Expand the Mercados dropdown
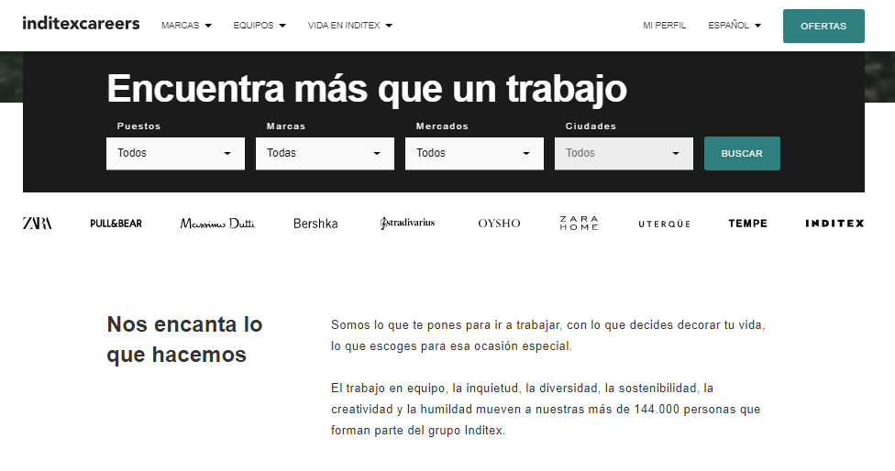Viewport: 895px width, 471px height. pos(474,153)
